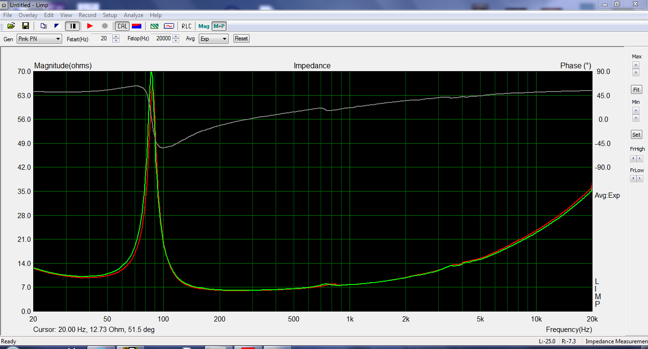Click the copy icon in the toolbar
Viewport: 648px width, 349px height.
[43, 26]
